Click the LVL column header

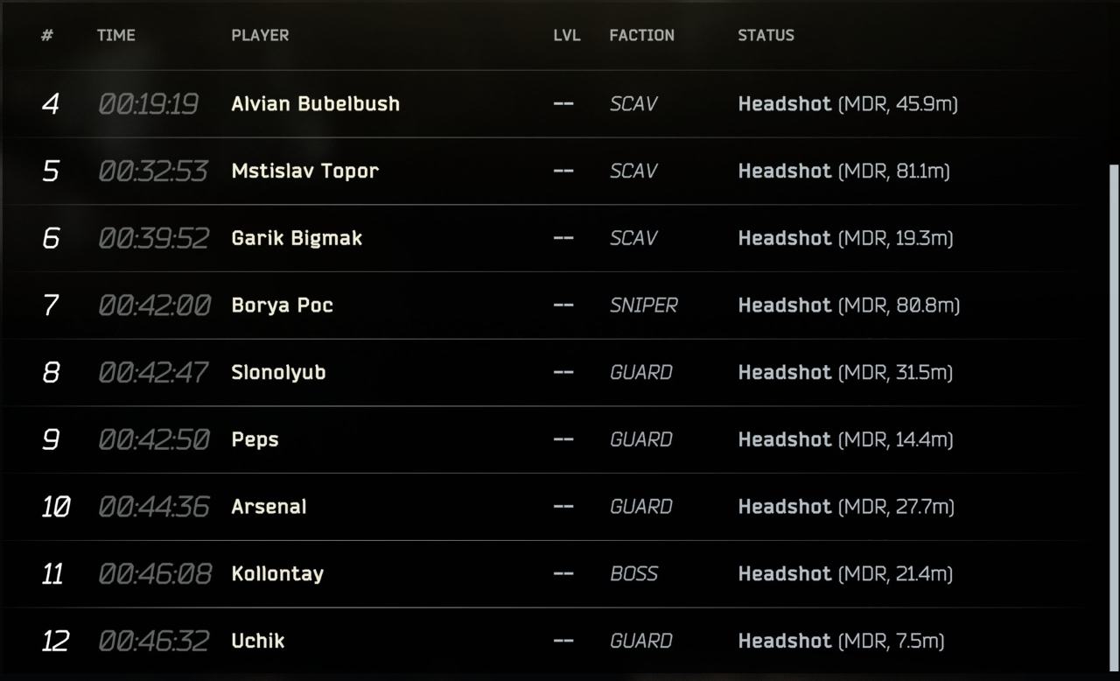[567, 35]
